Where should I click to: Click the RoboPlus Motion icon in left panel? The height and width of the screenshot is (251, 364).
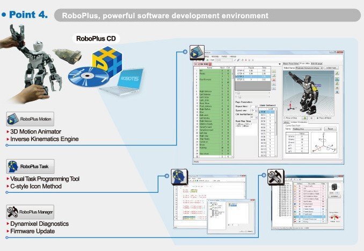click(x=13, y=119)
